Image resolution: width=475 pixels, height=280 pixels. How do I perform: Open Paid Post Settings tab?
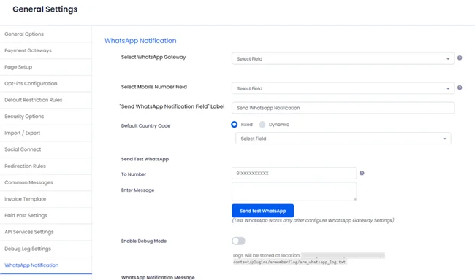pos(45,216)
